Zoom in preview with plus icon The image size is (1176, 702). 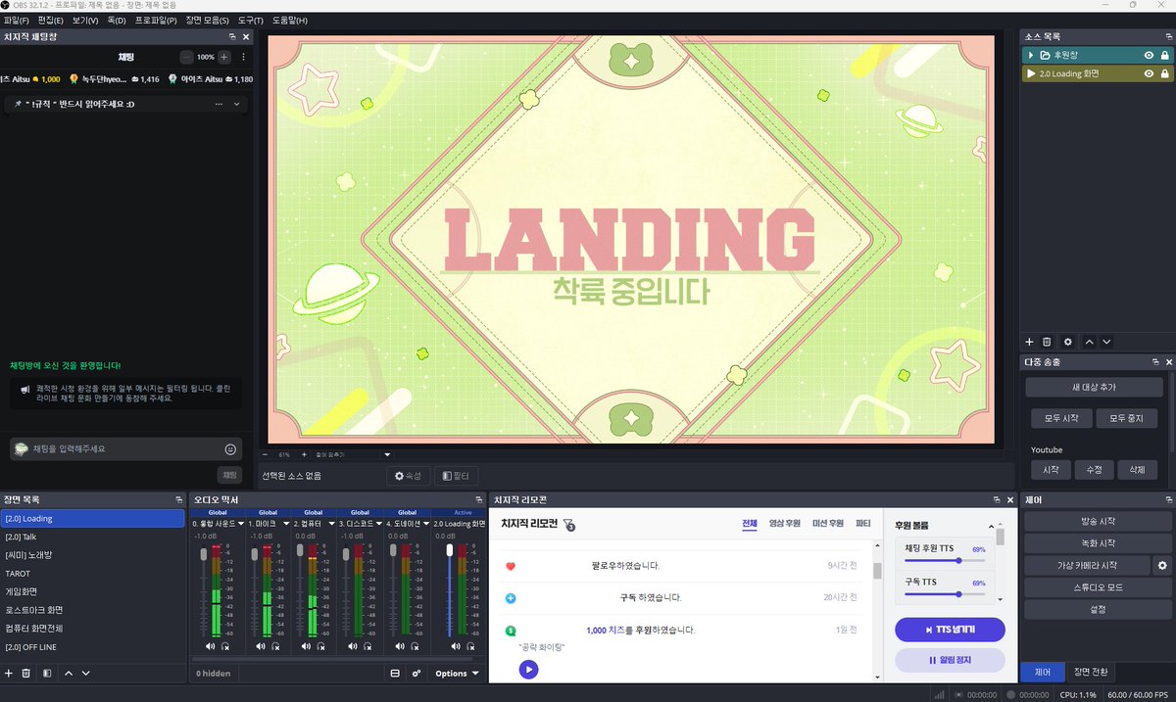(304, 455)
